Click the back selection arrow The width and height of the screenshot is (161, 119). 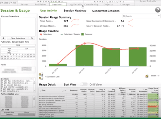click(3, 38)
